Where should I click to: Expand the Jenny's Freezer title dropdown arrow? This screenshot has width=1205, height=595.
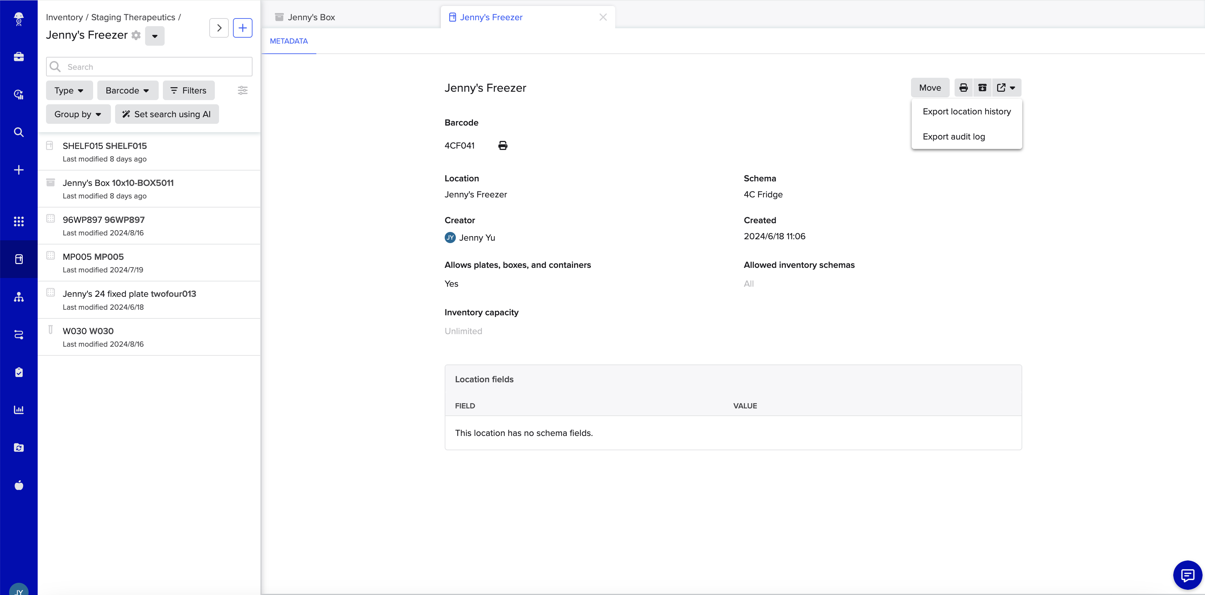[155, 36]
